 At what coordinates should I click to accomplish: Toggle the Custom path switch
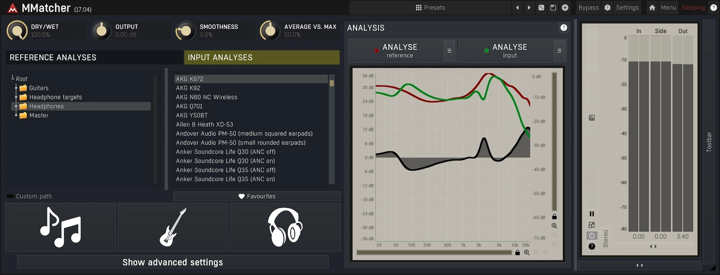[x=10, y=196]
